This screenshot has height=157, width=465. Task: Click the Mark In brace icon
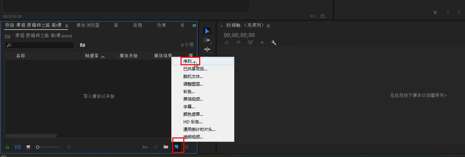coord(448,13)
